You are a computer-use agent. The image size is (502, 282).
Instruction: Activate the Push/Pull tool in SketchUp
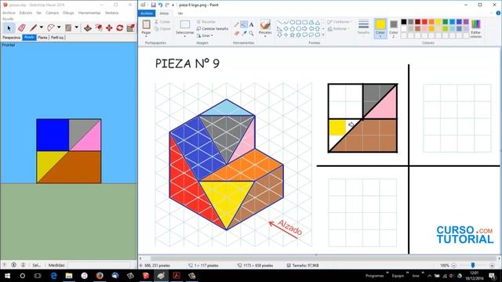click(88, 28)
